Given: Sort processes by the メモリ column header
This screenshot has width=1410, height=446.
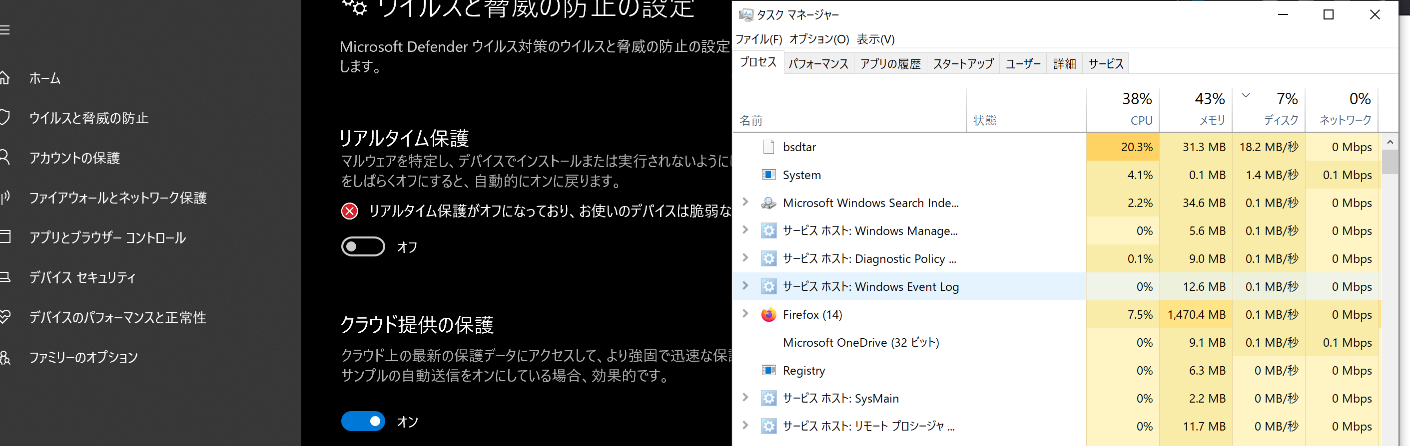Looking at the screenshot, I should pyautogui.click(x=1196, y=109).
